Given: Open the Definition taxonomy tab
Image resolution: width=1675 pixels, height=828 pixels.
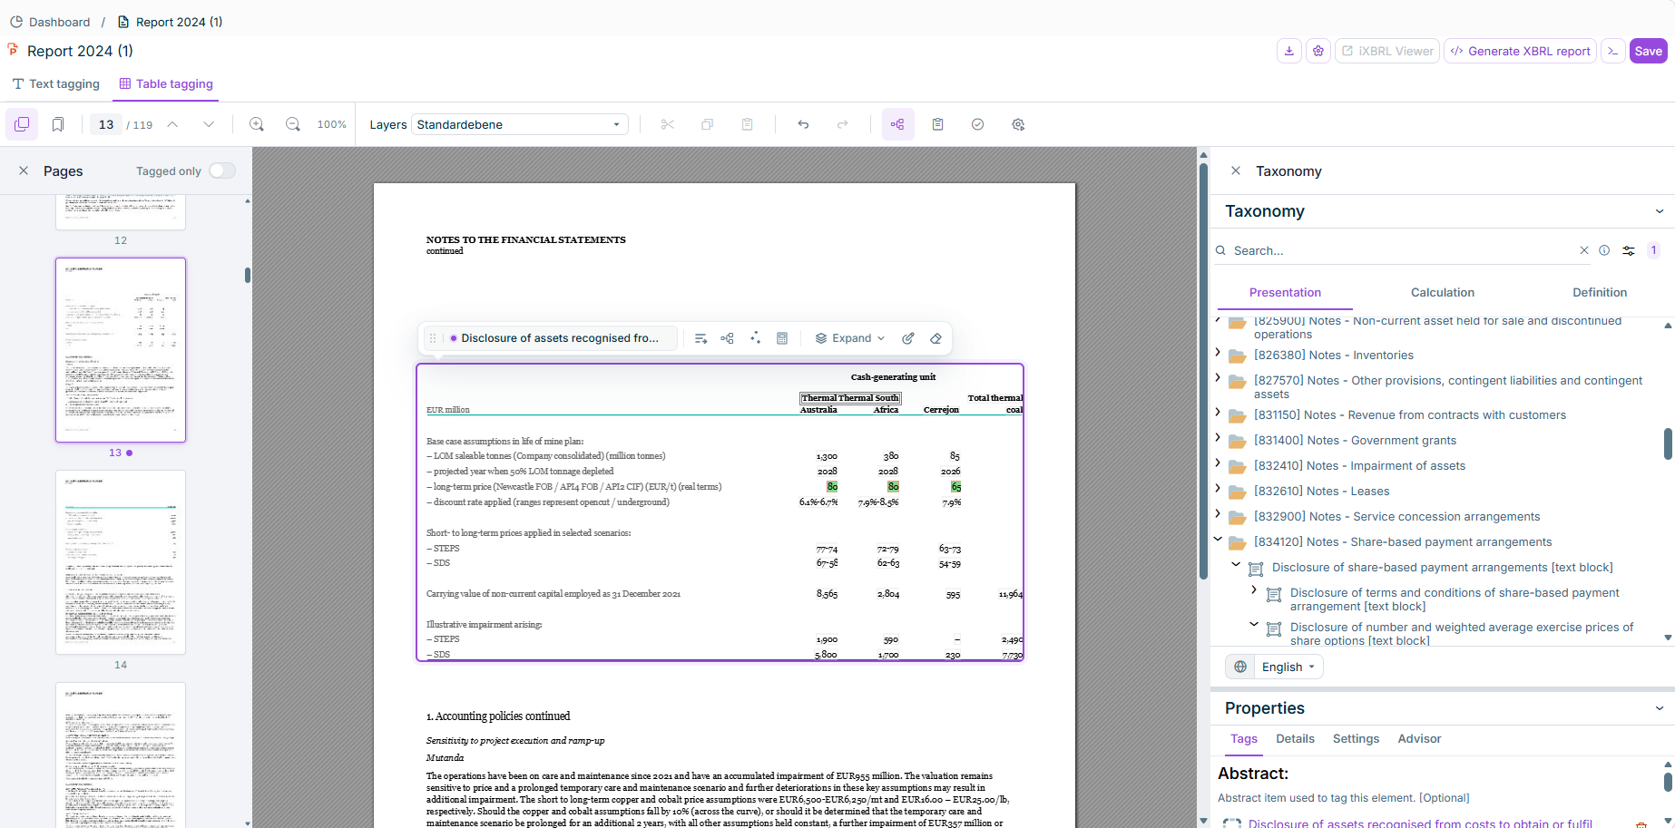Looking at the screenshot, I should [1599, 292].
